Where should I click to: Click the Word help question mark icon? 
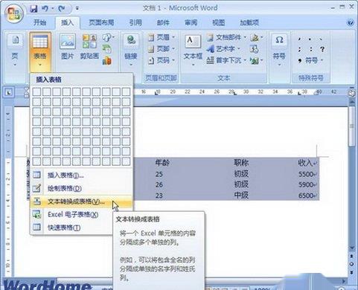(x=351, y=23)
